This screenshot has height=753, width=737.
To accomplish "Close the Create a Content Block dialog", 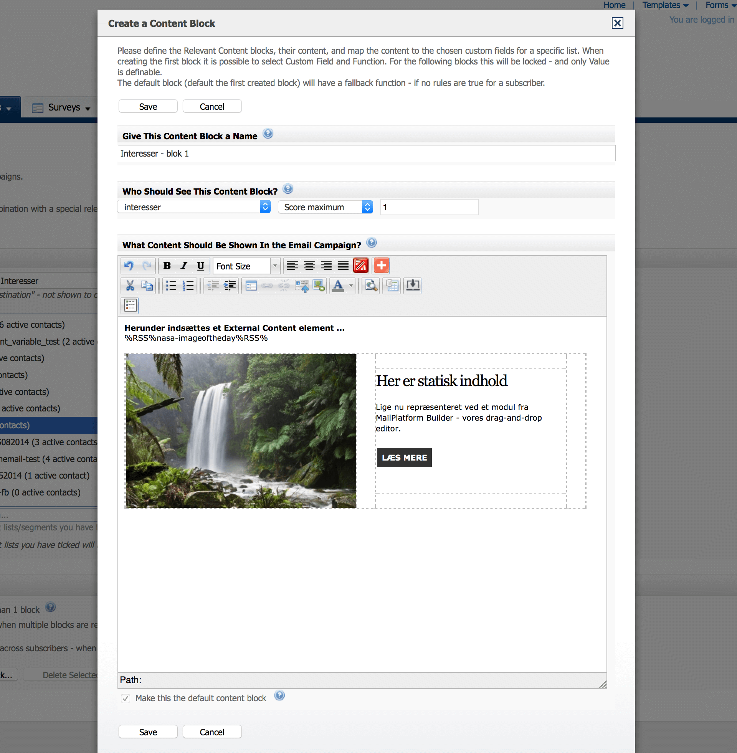I will 617,23.
